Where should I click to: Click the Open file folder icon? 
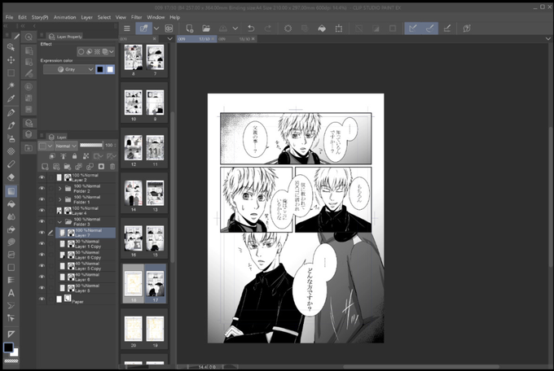coord(206,28)
